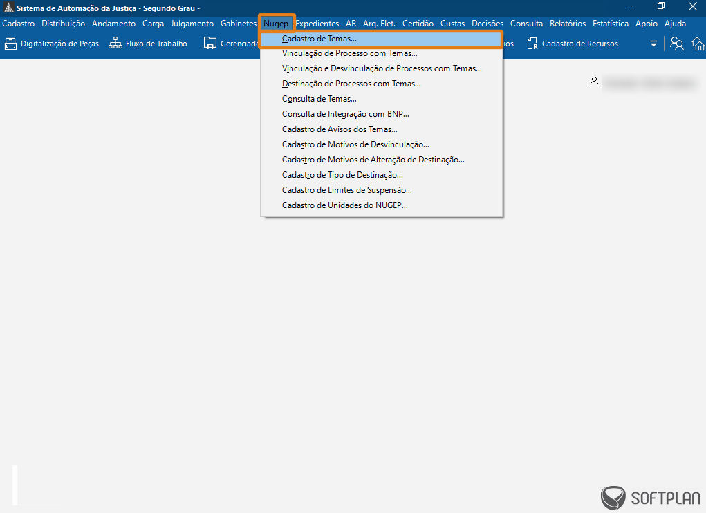The image size is (706, 513).
Task: Open the Certidão menu
Action: coord(418,24)
